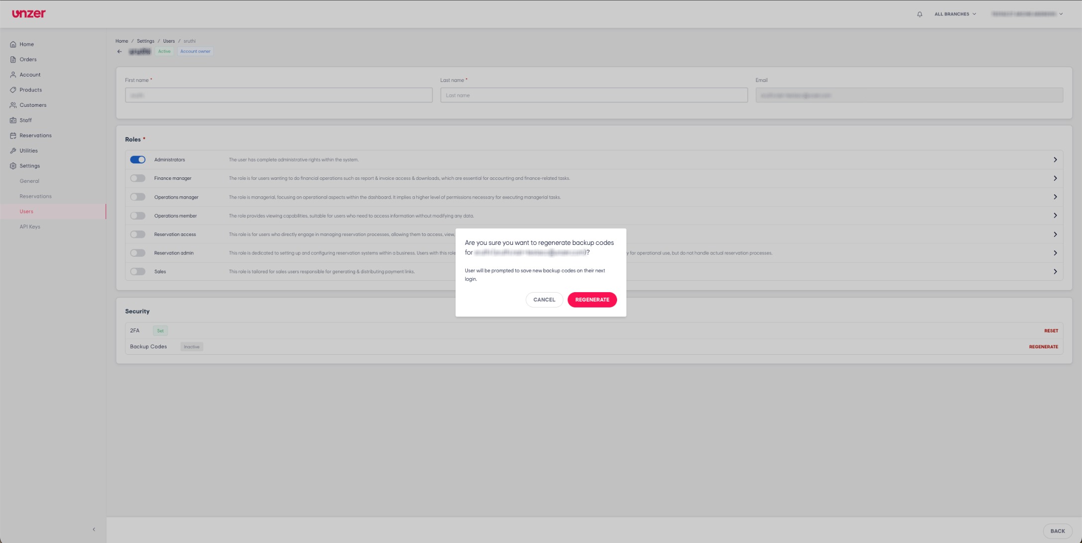Screen dimensions: 1082x543
Task: Click the Home house icon in sidebar
Action: 13,44
